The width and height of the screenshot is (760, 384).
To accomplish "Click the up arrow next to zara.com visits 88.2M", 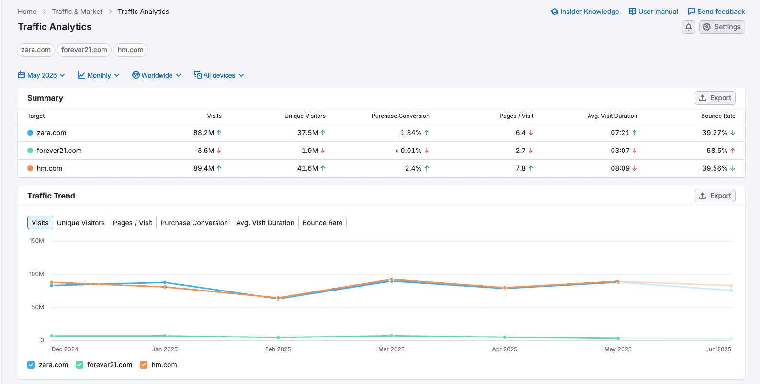I will [x=219, y=133].
